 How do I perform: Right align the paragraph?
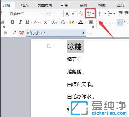(114, 22)
